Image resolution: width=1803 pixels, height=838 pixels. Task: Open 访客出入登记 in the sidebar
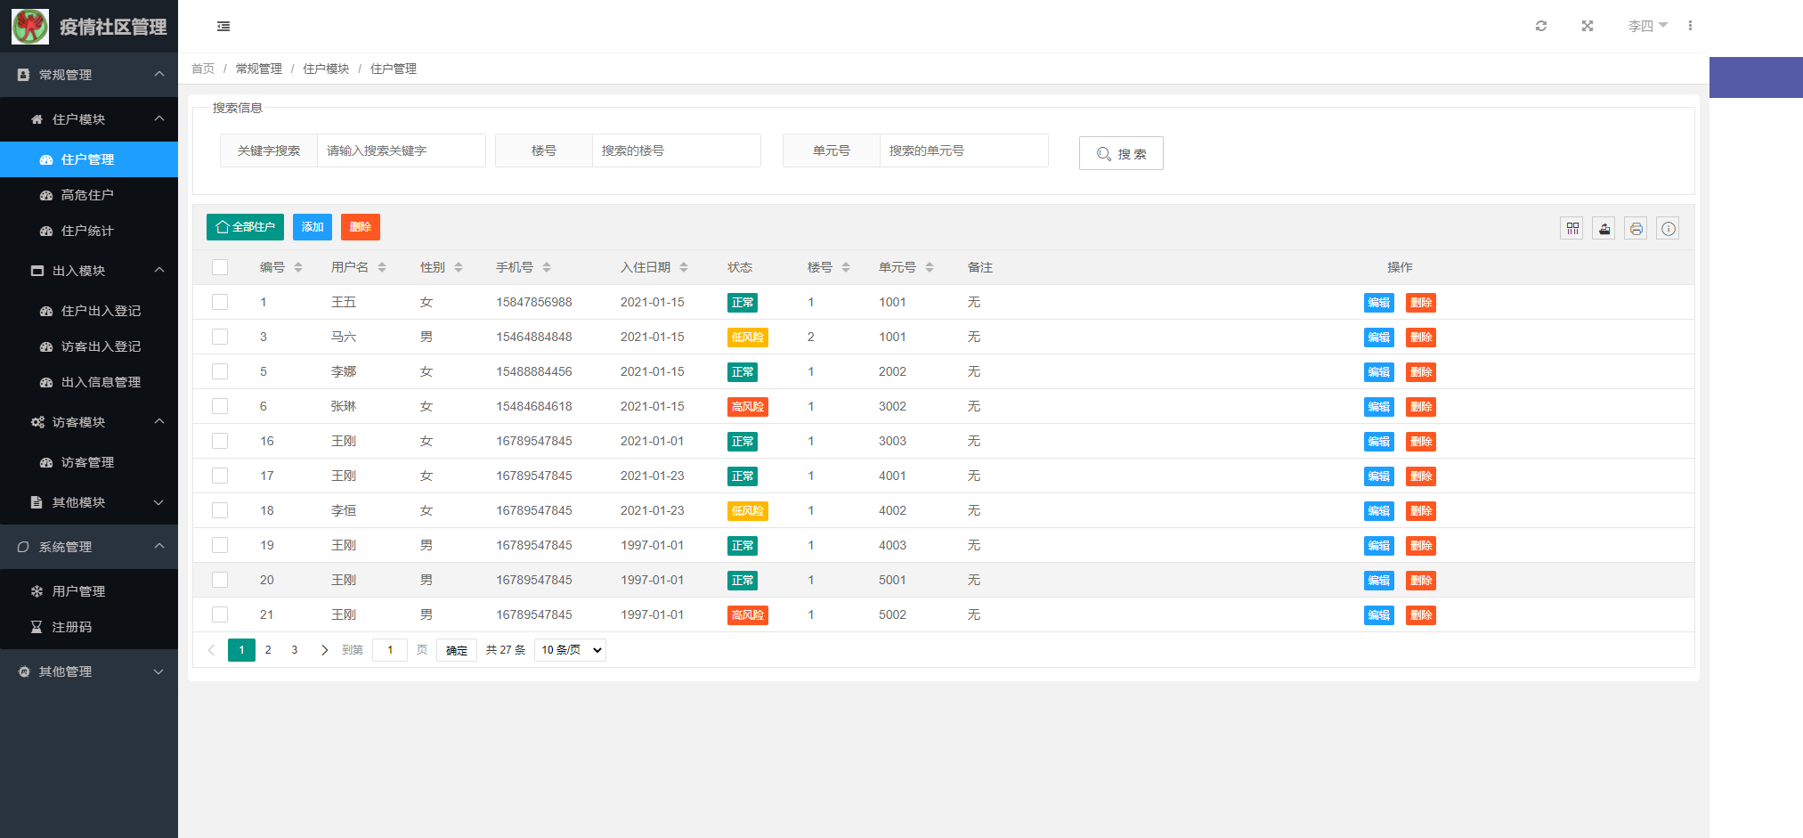pos(89,346)
